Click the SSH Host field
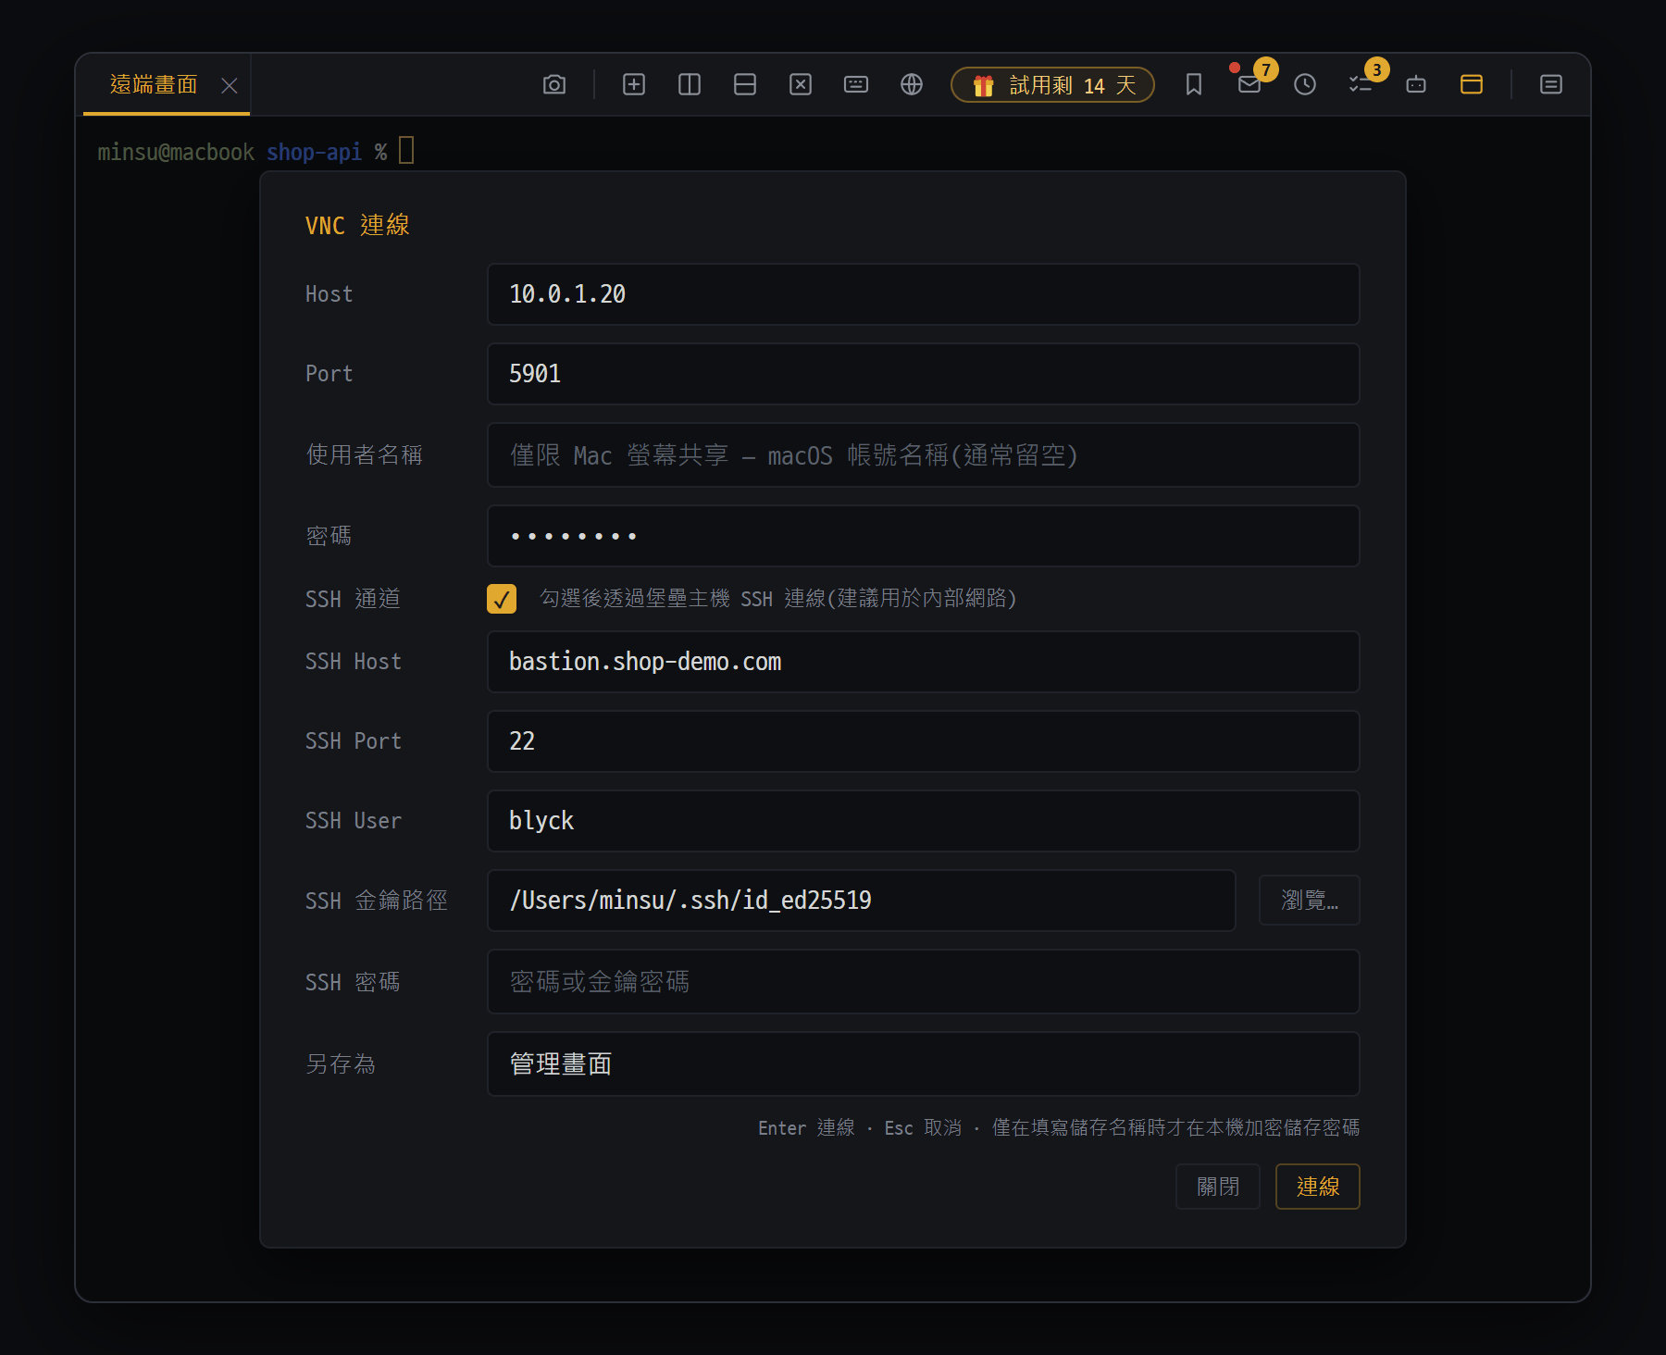The height and width of the screenshot is (1355, 1666). coord(923,662)
